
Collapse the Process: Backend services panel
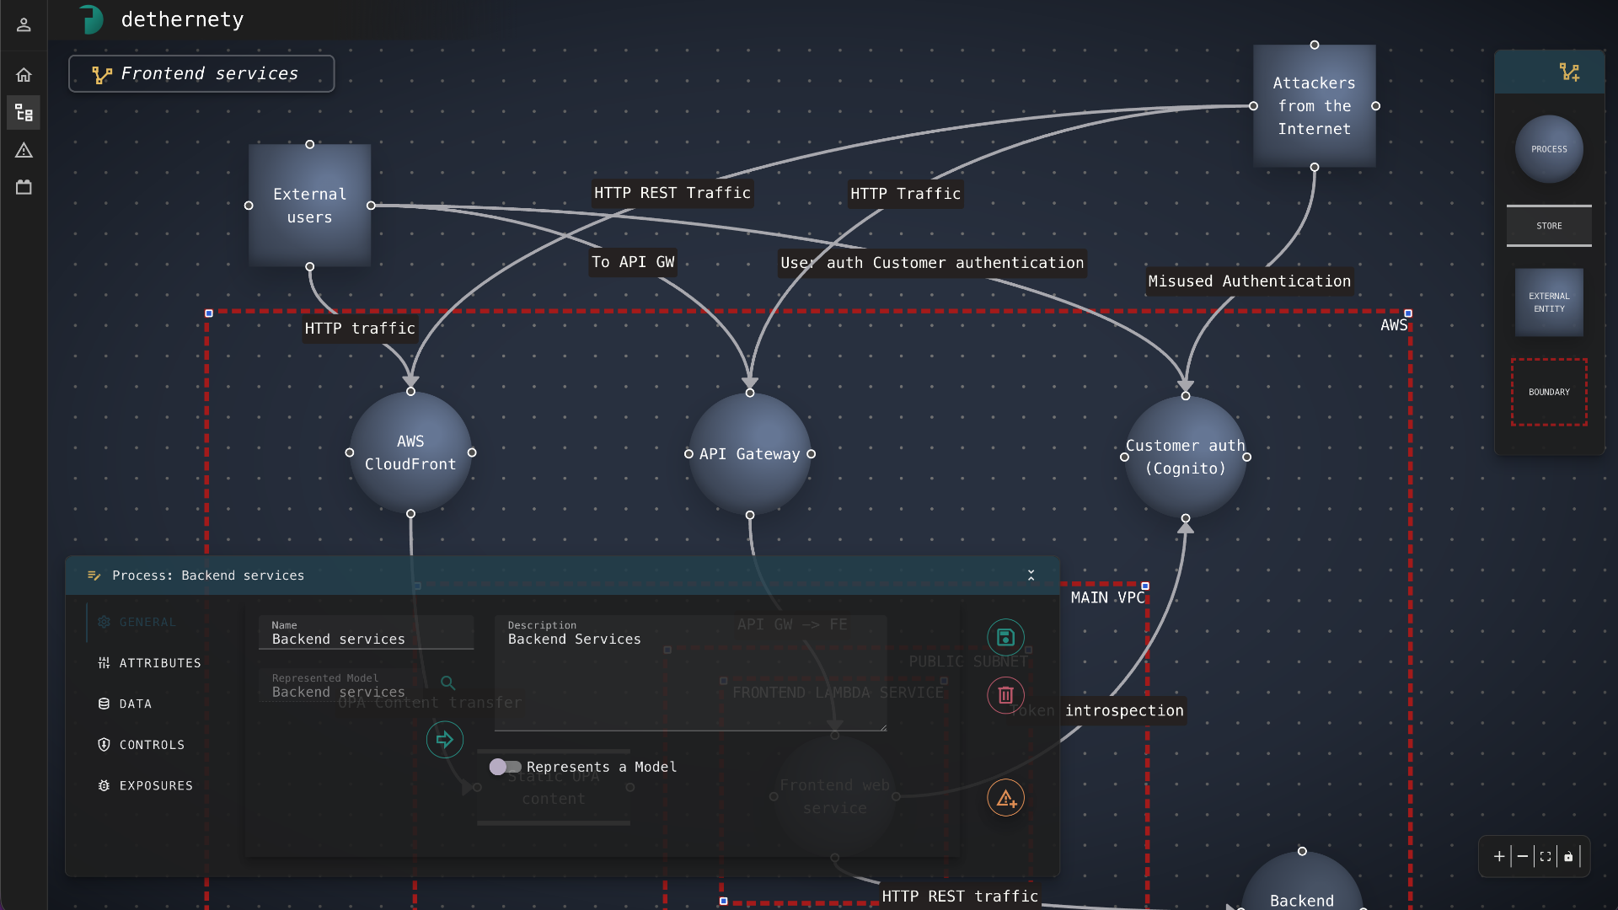(1031, 575)
